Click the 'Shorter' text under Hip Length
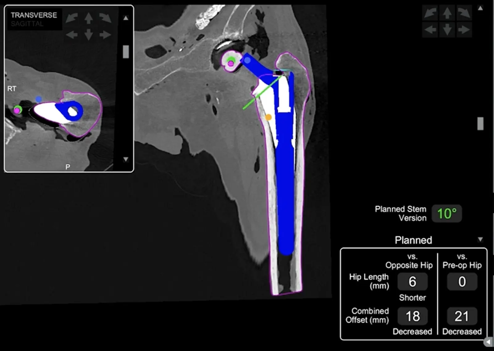The height and width of the screenshot is (351, 494). [x=412, y=298]
